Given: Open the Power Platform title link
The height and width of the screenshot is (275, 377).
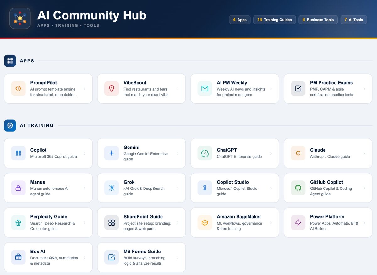Looking at the screenshot, I should 327,217.
